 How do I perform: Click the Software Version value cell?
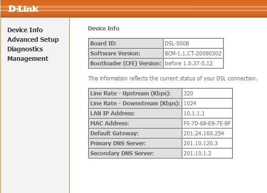tap(193, 53)
